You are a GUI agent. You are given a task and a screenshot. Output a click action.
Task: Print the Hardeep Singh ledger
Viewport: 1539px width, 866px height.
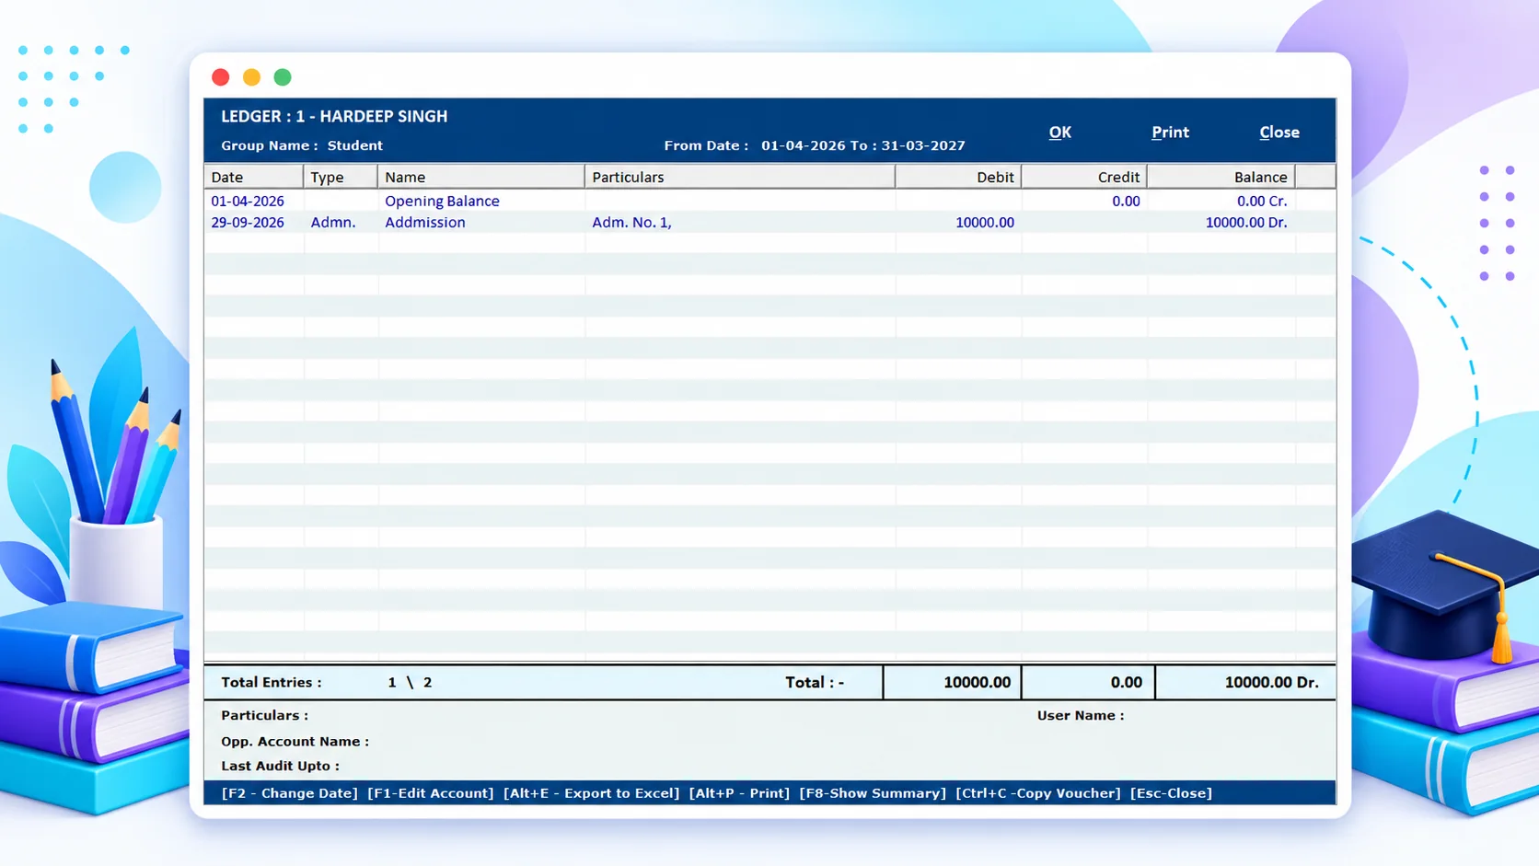(1170, 132)
